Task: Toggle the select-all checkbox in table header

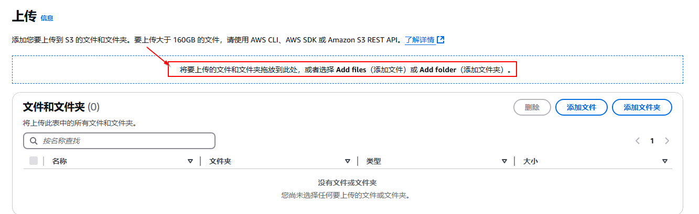Action: tap(34, 161)
